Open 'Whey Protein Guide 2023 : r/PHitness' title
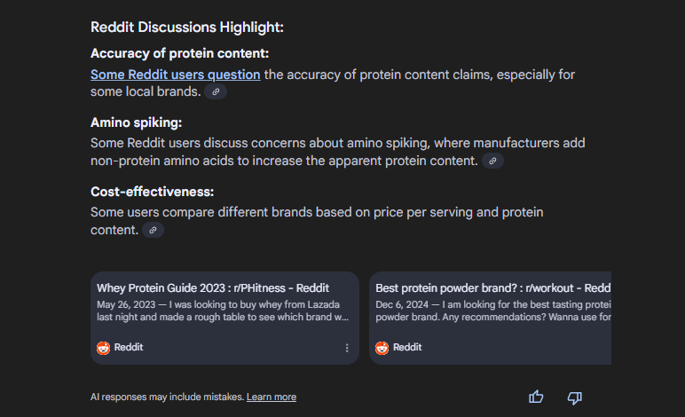 click(213, 288)
